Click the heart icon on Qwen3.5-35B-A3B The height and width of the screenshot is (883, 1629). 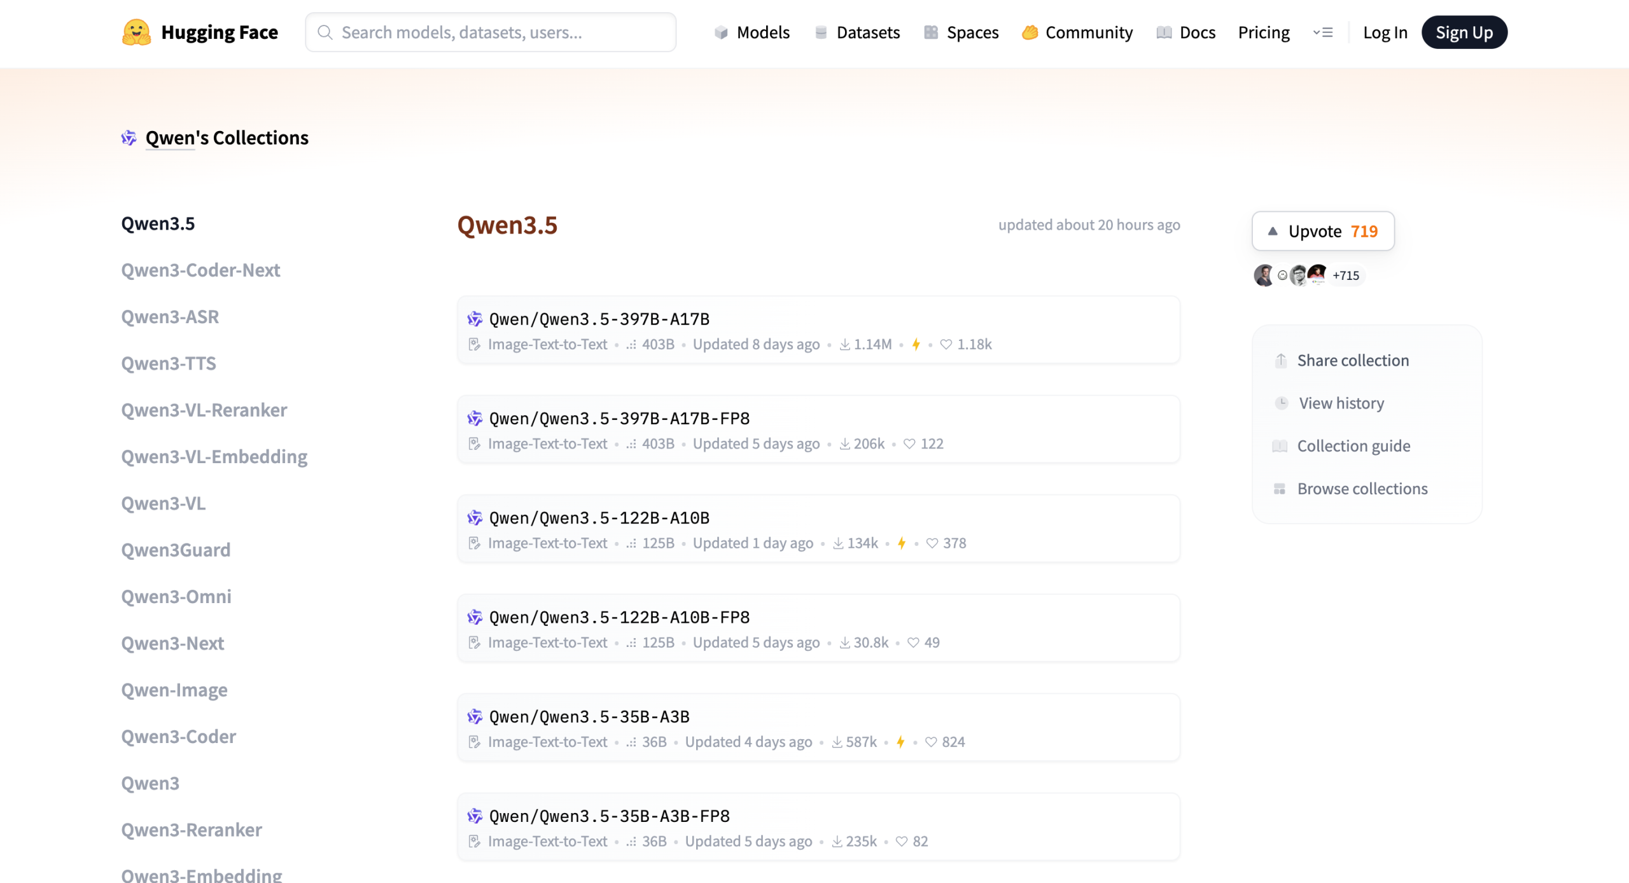[930, 742]
